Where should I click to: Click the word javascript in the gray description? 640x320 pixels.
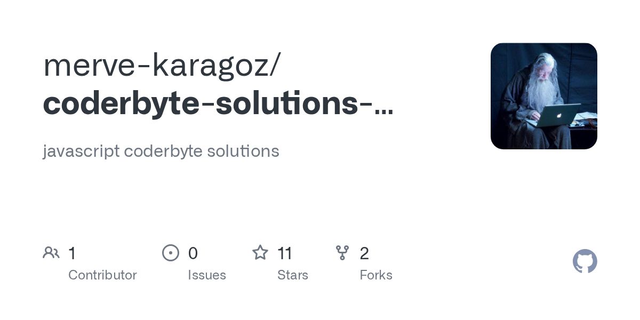(x=81, y=151)
